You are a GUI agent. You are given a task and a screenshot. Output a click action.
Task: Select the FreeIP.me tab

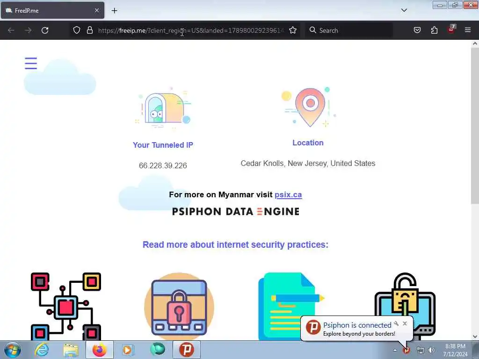(52, 10)
